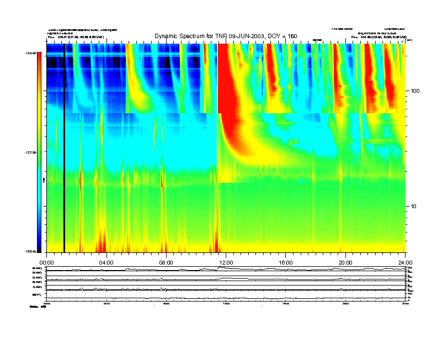Image resolution: width=437 pixels, height=338 pixels.
Task: Click the black vertical data-gap line
Action: pos(64,148)
